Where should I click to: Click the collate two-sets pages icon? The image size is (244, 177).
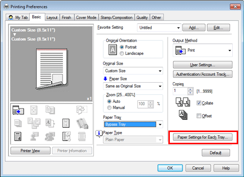pyautogui.click(x=183, y=102)
